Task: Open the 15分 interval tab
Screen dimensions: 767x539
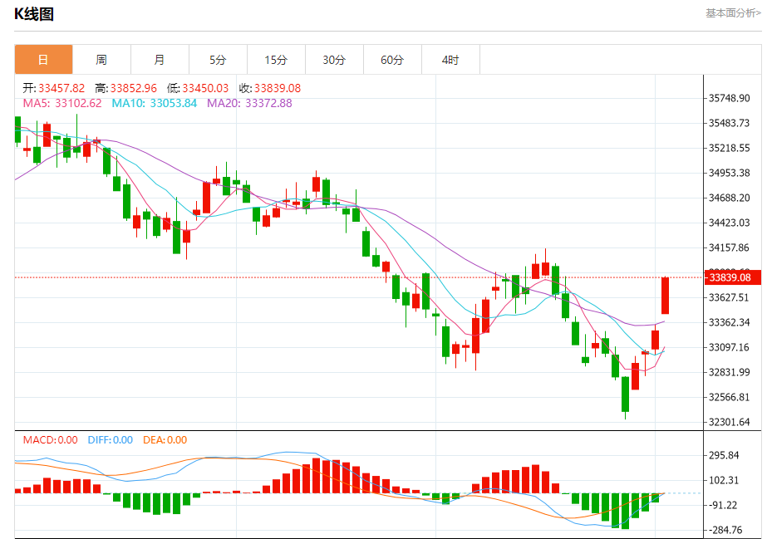Action: tap(277, 60)
